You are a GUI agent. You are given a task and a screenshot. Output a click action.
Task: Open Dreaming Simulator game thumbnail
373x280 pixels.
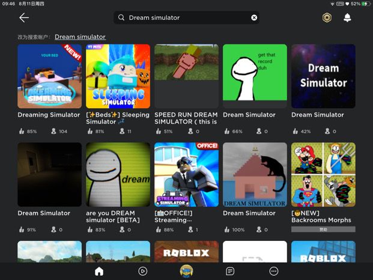click(x=49, y=76)
